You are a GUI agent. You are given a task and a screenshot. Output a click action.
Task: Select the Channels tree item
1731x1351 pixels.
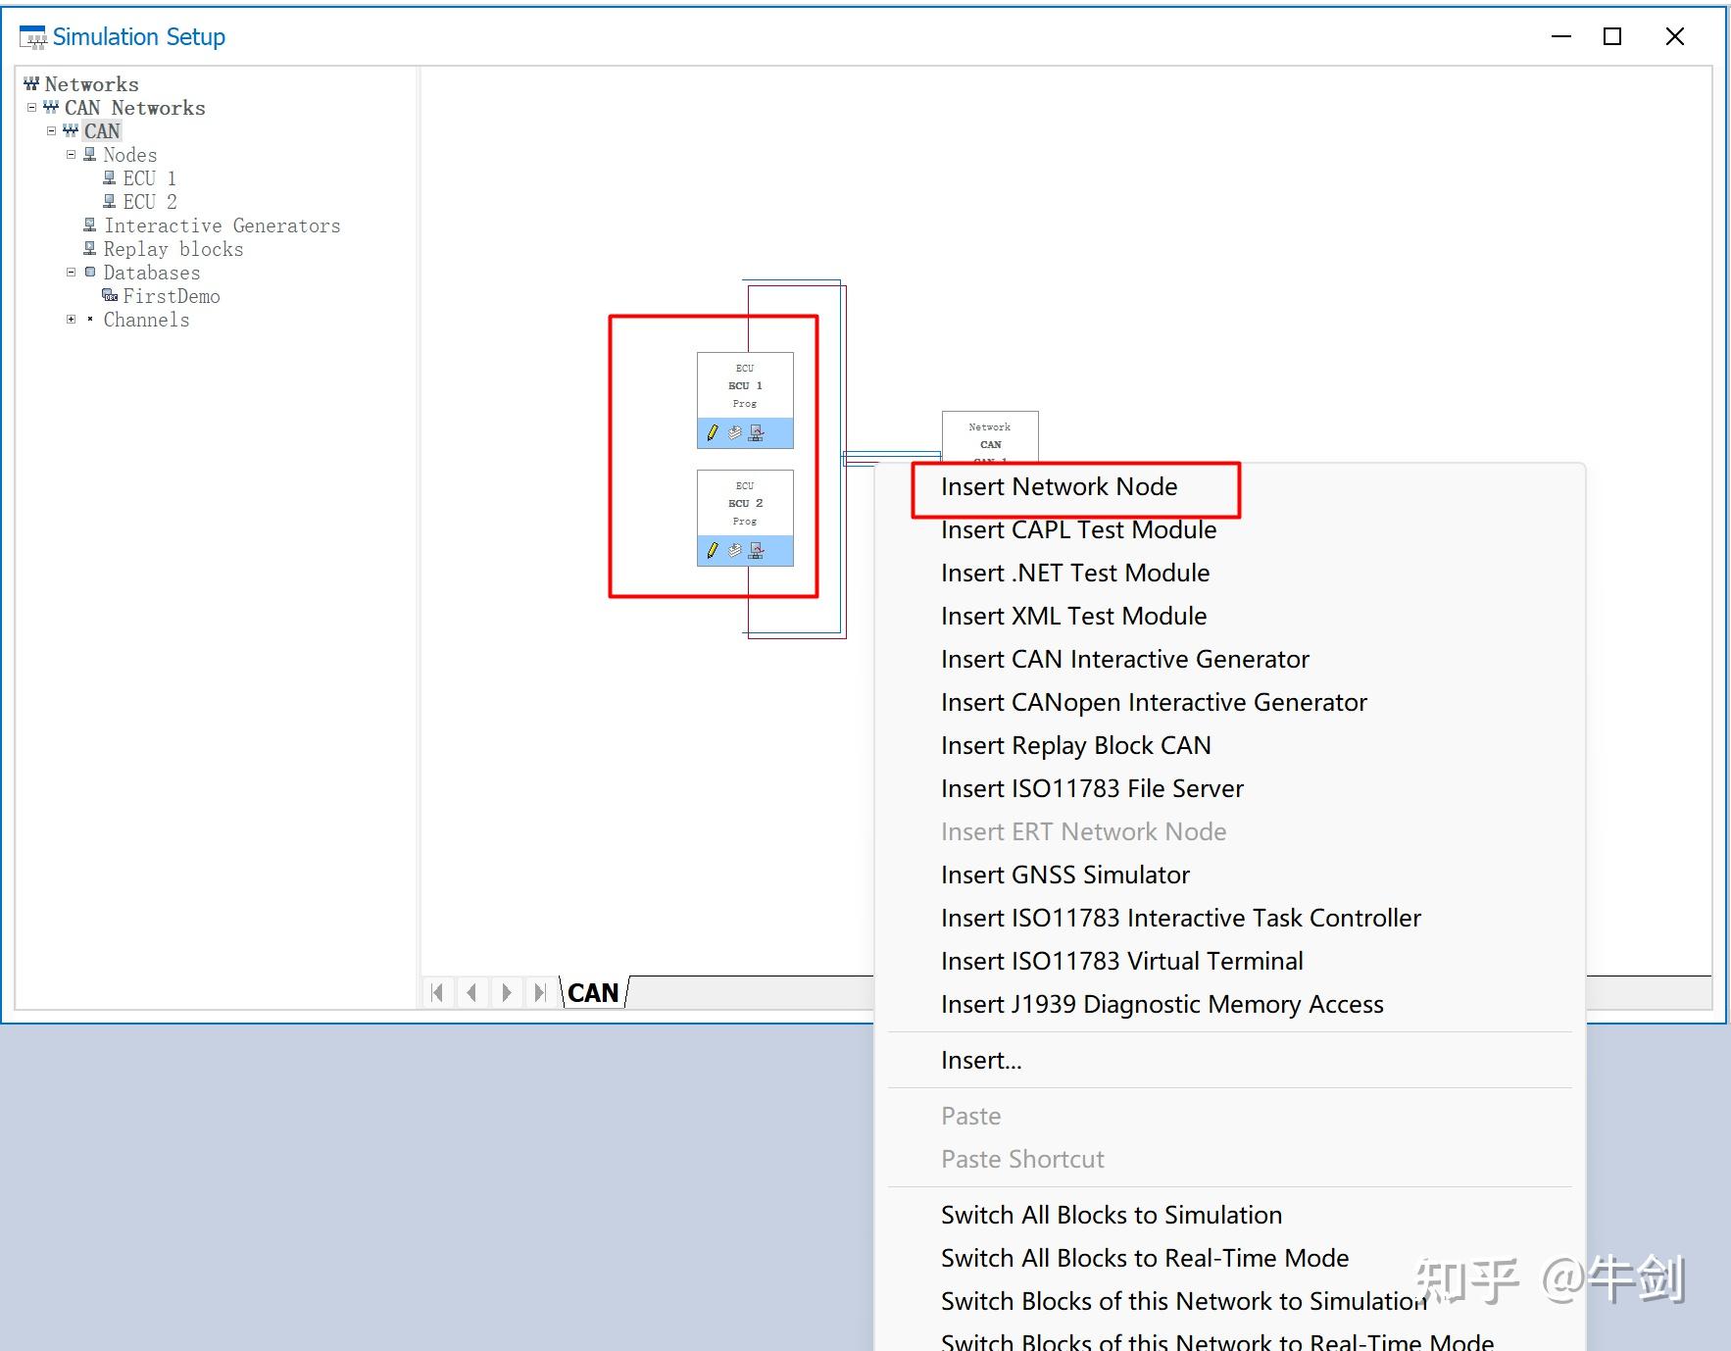146,320
